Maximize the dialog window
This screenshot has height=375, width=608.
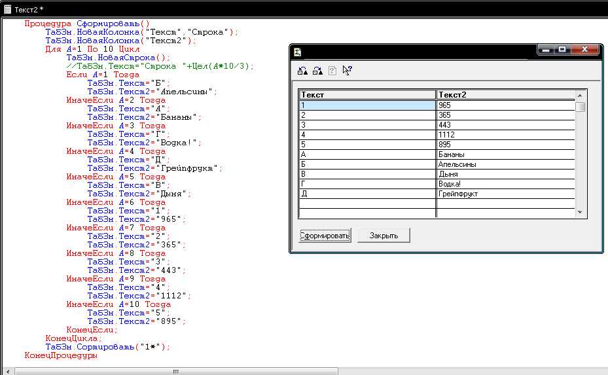click(562, 49)
